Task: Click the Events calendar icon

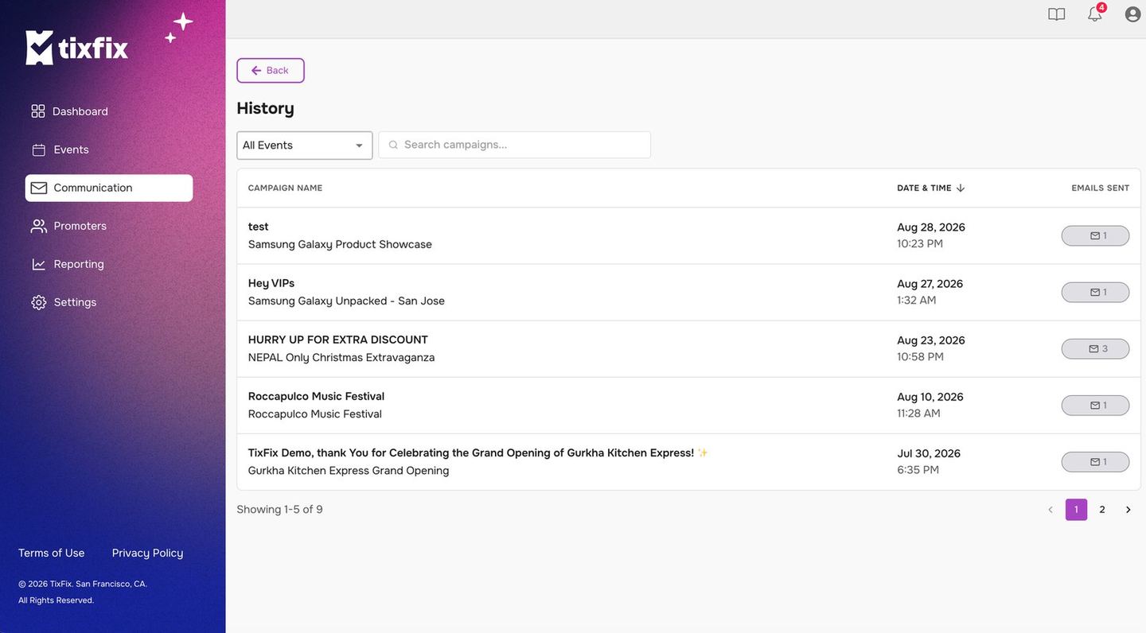Action: click(x=38, y=150)
